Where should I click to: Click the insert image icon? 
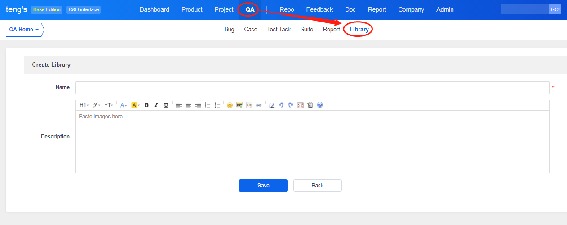(x=239, y=105)
